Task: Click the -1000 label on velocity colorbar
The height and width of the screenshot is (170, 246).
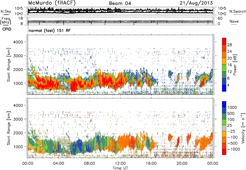Action: click(x=234, y=149)
